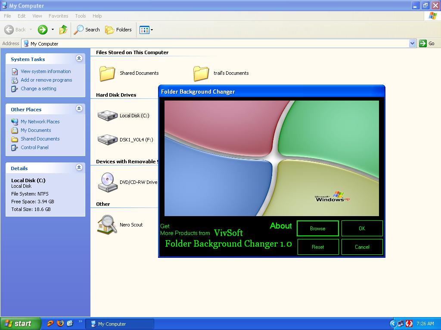Click the View system information icon
The width and height of the screenshot is (441, 330).
tap(15, 72)
